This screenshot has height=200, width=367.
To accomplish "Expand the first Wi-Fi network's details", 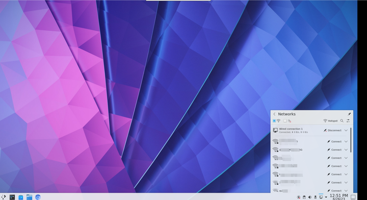I will pyautogui.click(x=346, y=142).
